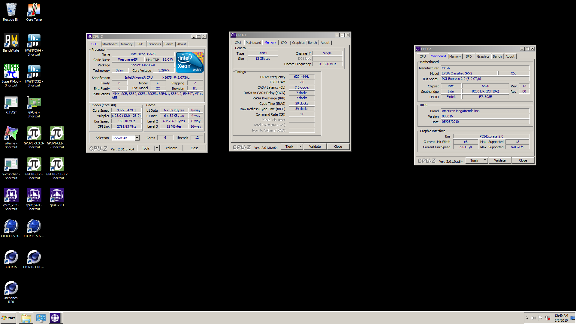576x324 pixels.
Task: Click the QPI Link value 2791.83 MHz
Action: [126, 126]
